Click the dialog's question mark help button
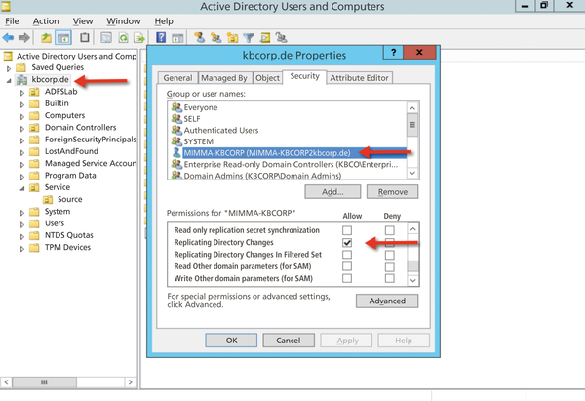Viewport: 585px width, 401px height. click(x=393, y=53)
